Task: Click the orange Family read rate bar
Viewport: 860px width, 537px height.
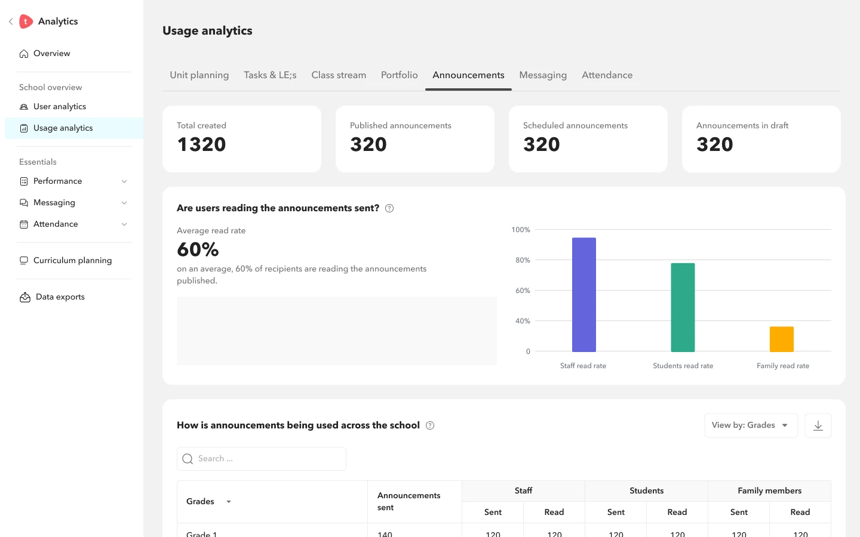Action: [x=782, y=339]
